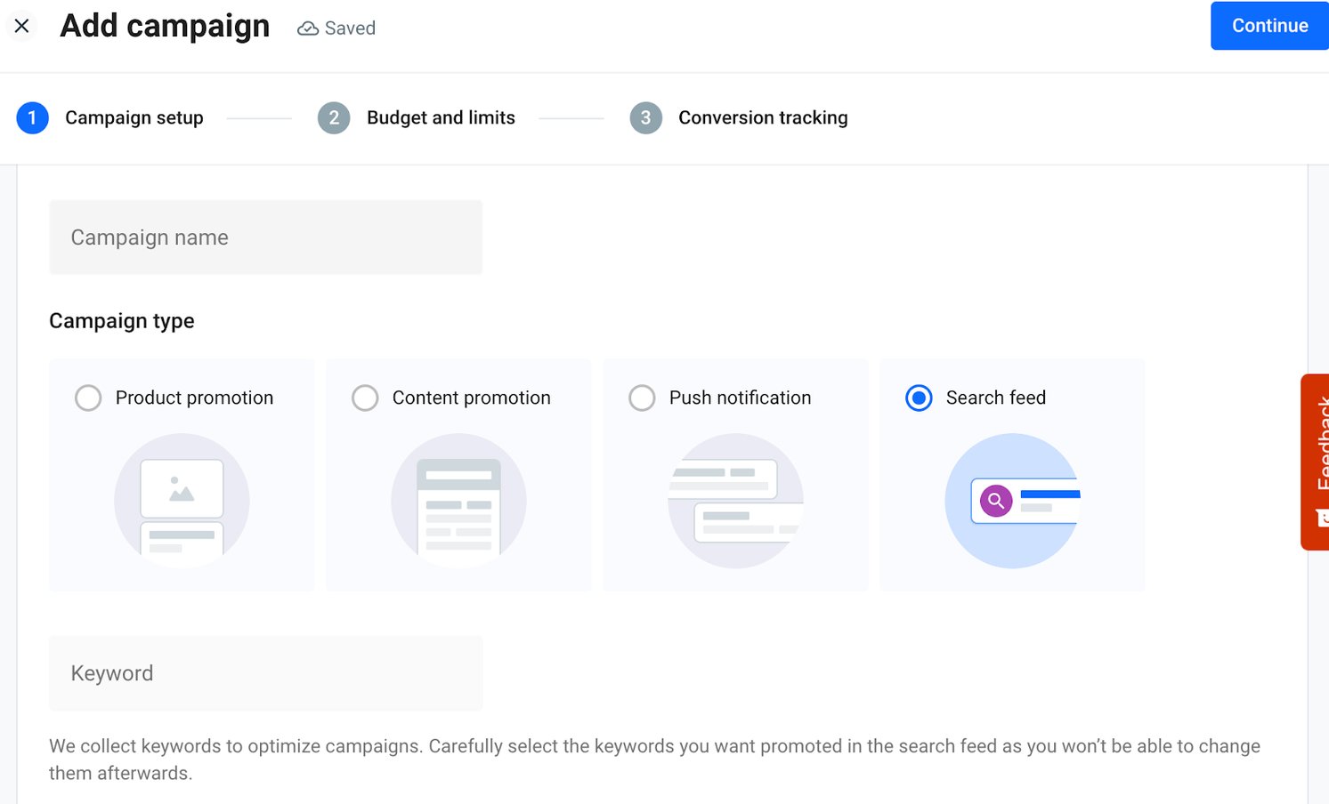Select Product promotion radio button
This screenshot has width=1329, height=804.
click(x=88, y=398)
